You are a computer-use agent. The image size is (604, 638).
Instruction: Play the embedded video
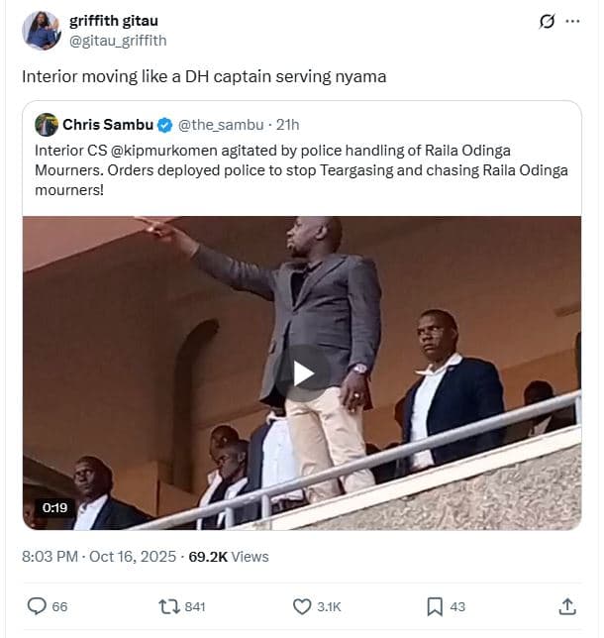coord(302,373)
